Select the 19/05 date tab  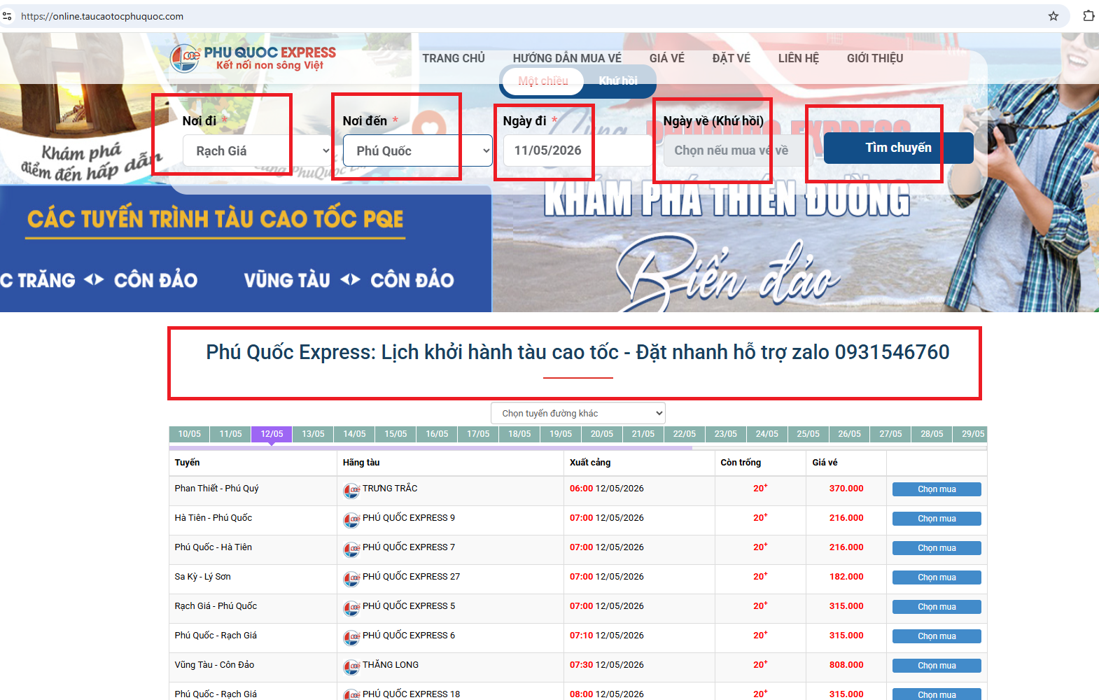click(x=561, y=434)
